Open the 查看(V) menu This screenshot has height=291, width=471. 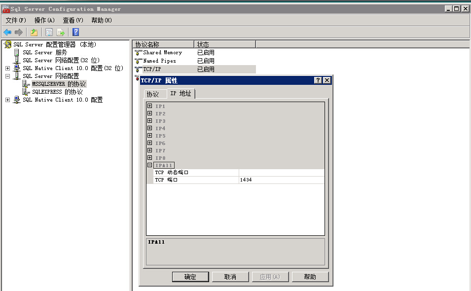[73, 20]
